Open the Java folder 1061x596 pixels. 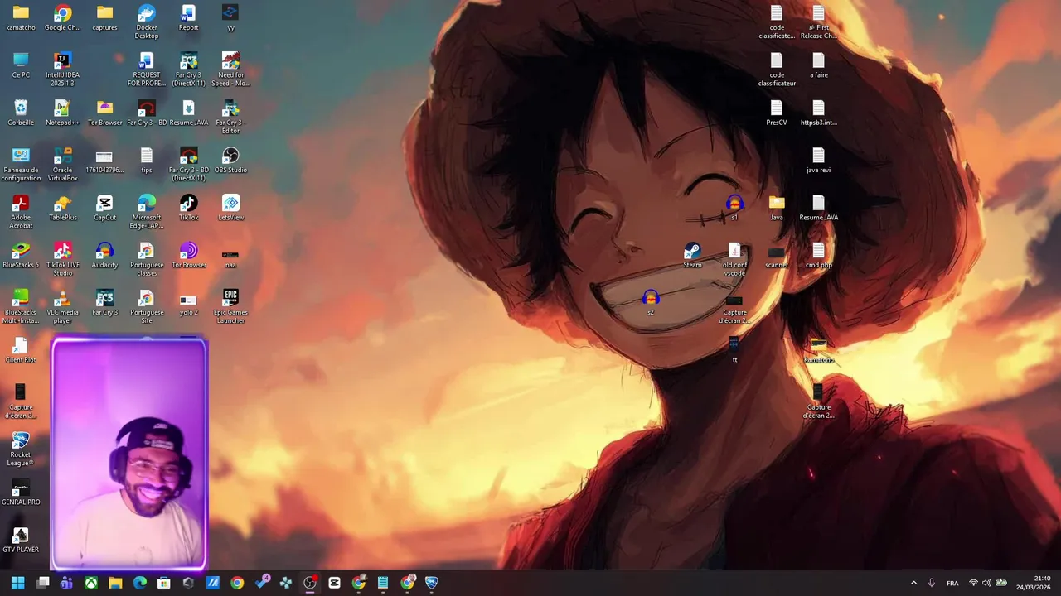777,208
